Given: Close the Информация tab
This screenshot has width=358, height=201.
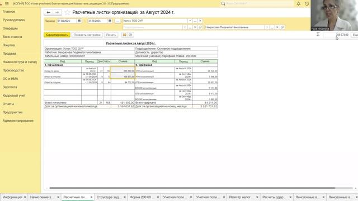Looking at the screenshot, I should (25, 197).
